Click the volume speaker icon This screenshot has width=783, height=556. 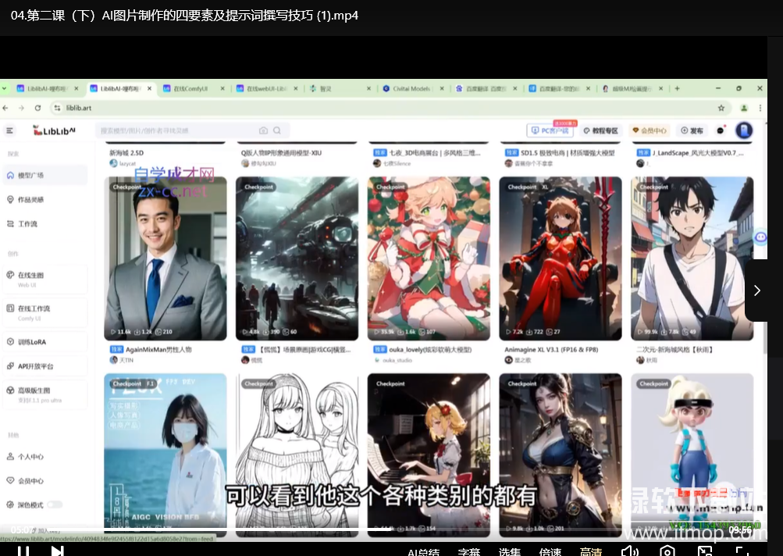(x=629, y=551)
